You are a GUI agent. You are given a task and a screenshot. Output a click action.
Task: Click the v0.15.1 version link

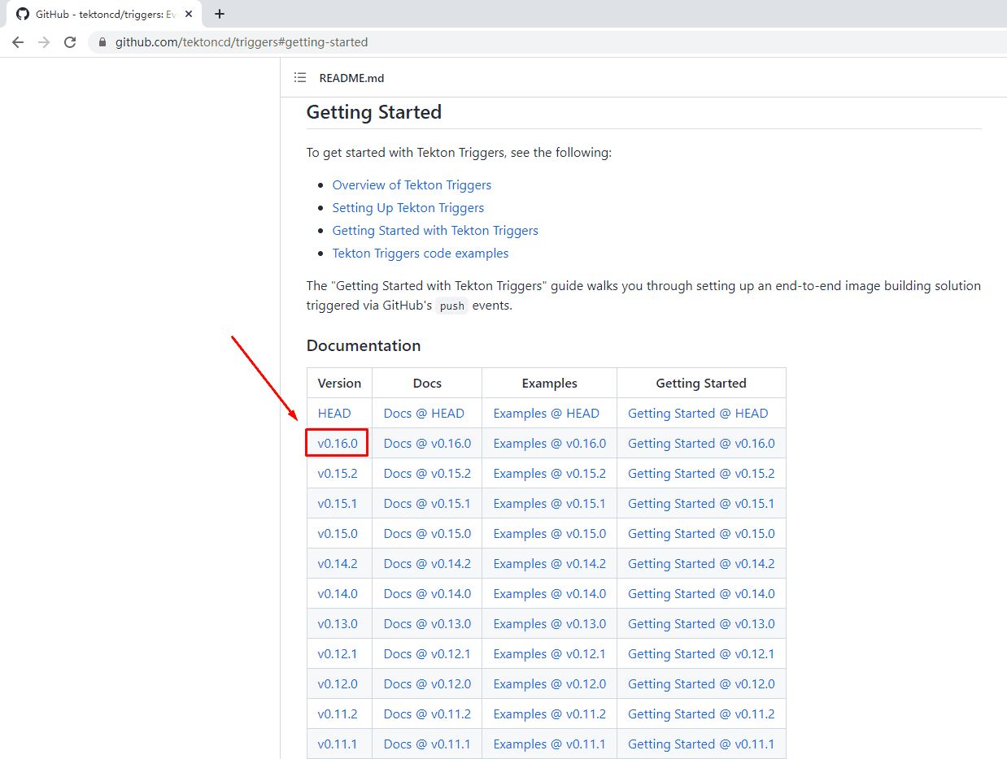pyautogui.click(x=338, y=504)
